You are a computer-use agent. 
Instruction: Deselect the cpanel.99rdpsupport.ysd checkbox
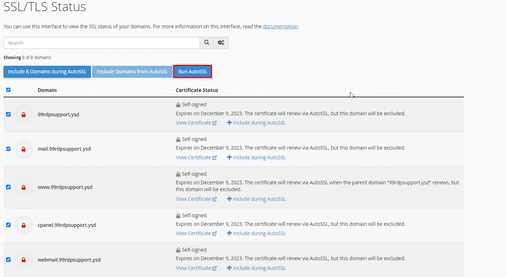pyautogui.click(x=8, y=225)
